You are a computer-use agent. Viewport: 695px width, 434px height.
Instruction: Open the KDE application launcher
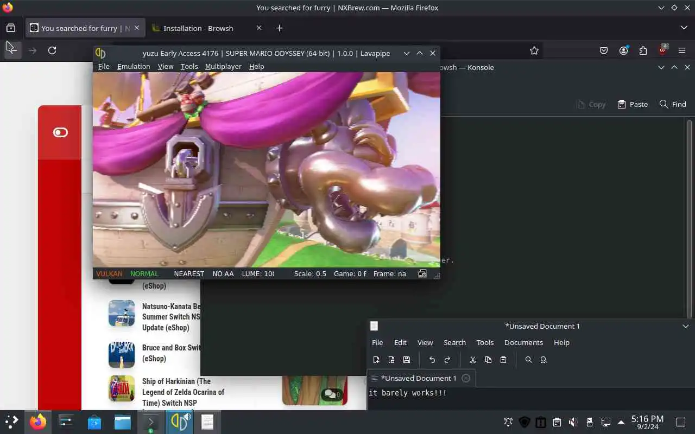tap(12, 422)
